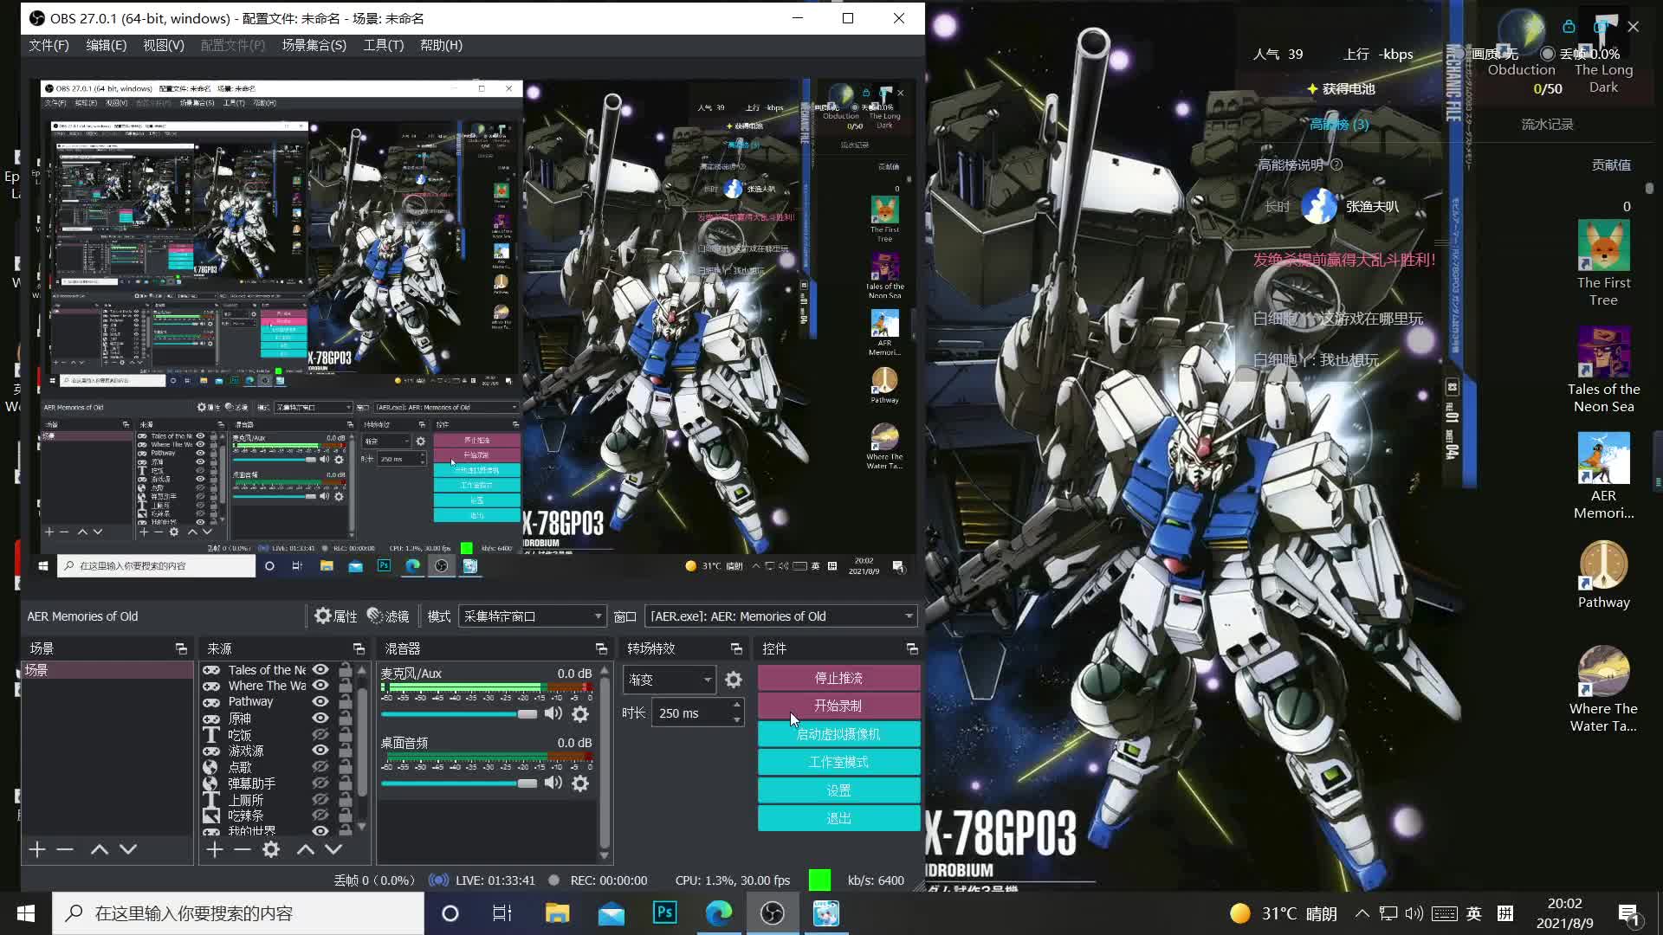Viewport: 1663px width, 935px height.
Task: Move the scene down in the scene list
Action: (128, 849)
